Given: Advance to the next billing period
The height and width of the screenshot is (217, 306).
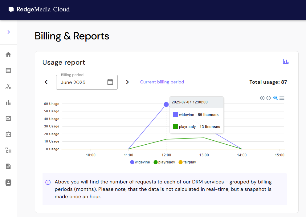Looking at the screenshot, I should 127,82.
